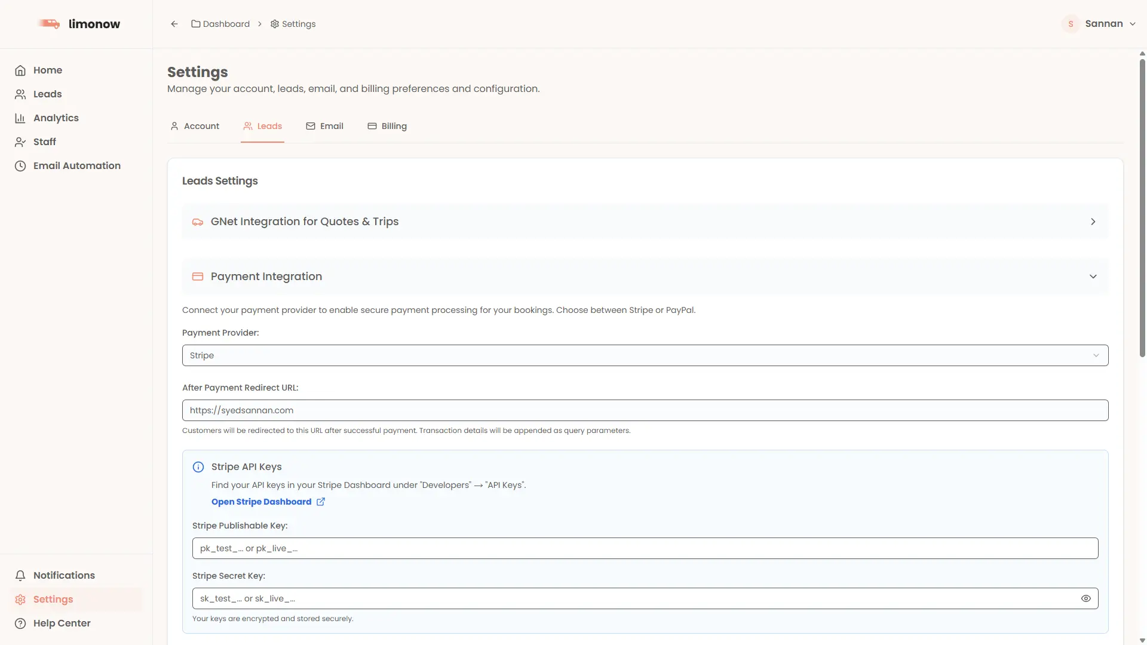Open the Sannan user menu

pos(1103,24)
